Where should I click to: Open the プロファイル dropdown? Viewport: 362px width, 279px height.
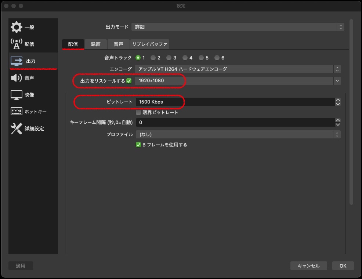pyautogui.click(x=238, y=134)
